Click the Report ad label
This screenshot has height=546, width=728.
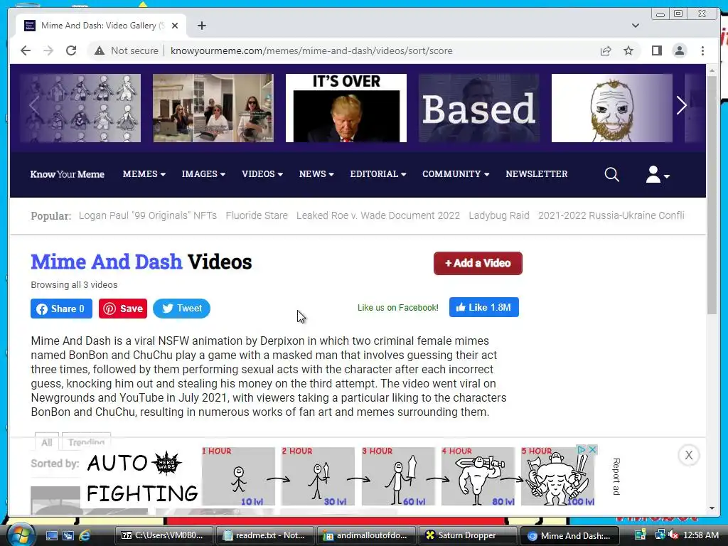point(616,476)
